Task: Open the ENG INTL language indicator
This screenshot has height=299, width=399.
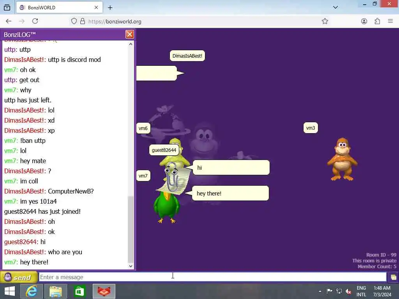Action: [361, 291]
